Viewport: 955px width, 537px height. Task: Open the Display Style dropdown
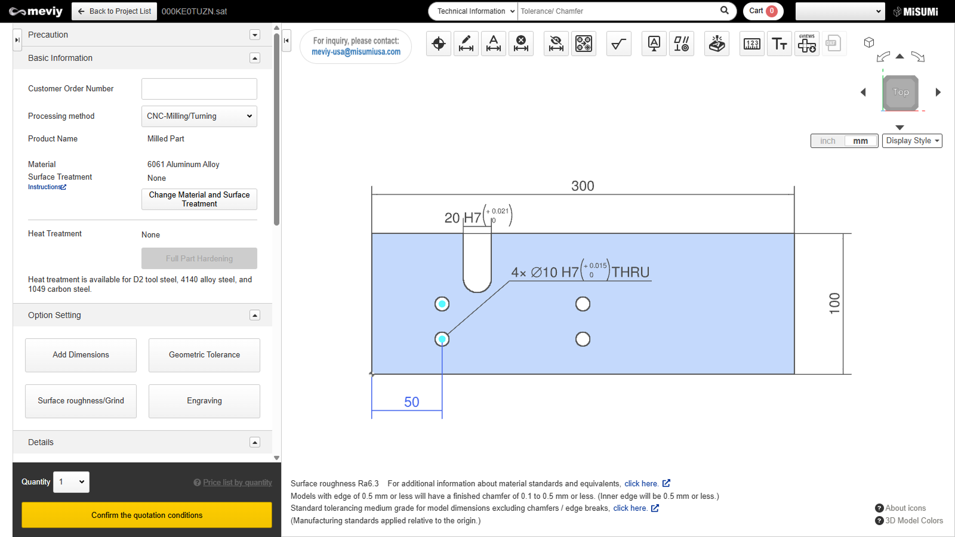click(x=912, y=141)
